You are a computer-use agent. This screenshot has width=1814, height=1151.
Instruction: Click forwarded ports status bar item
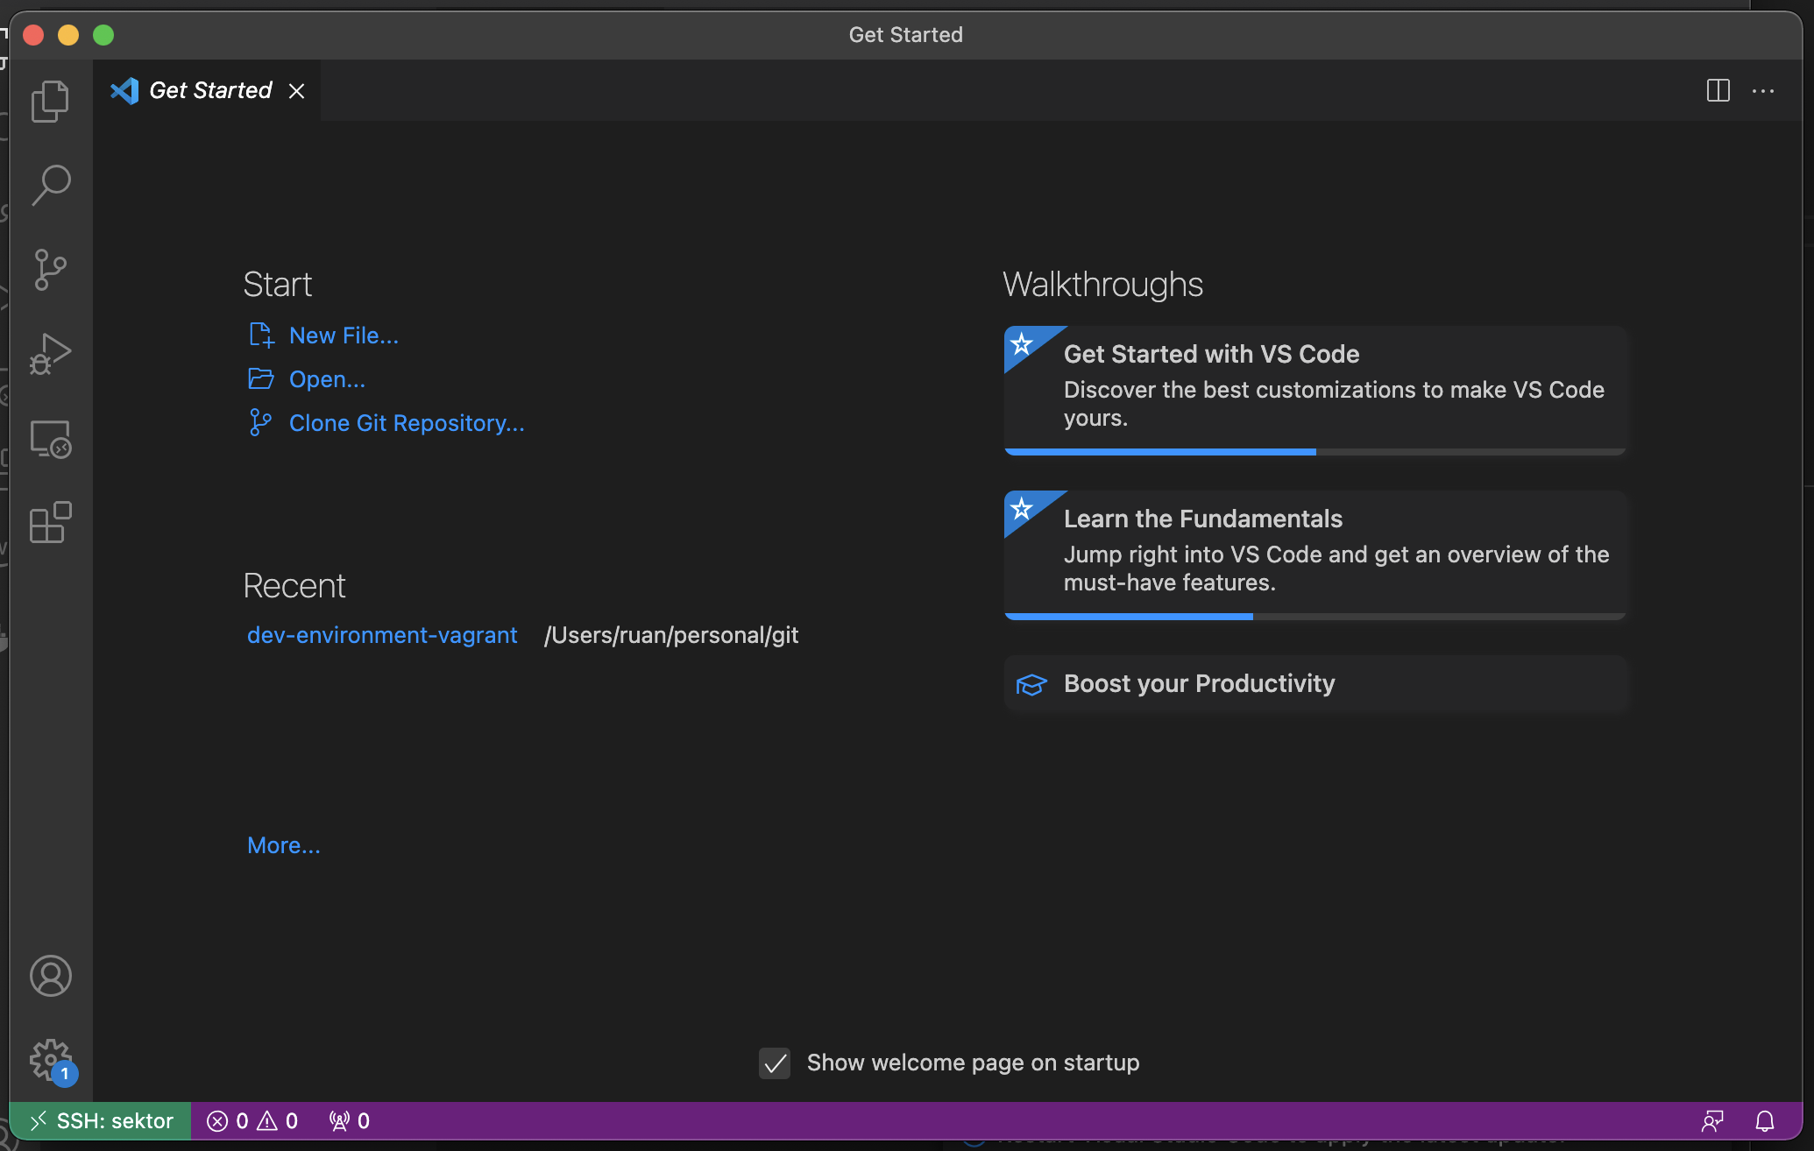click(x=349, y=1121)
